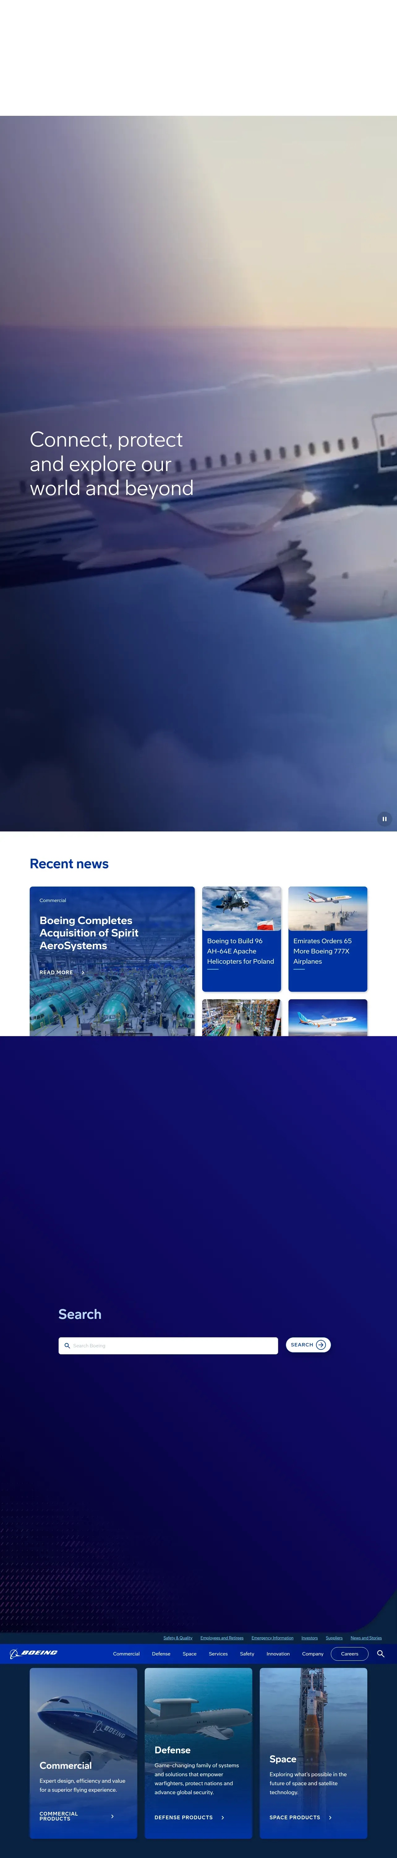This screenshot has width=397, height=1858.
Task: Open the Emirates 777X order story
Action: pyautogui.click(x=322, y=951)
